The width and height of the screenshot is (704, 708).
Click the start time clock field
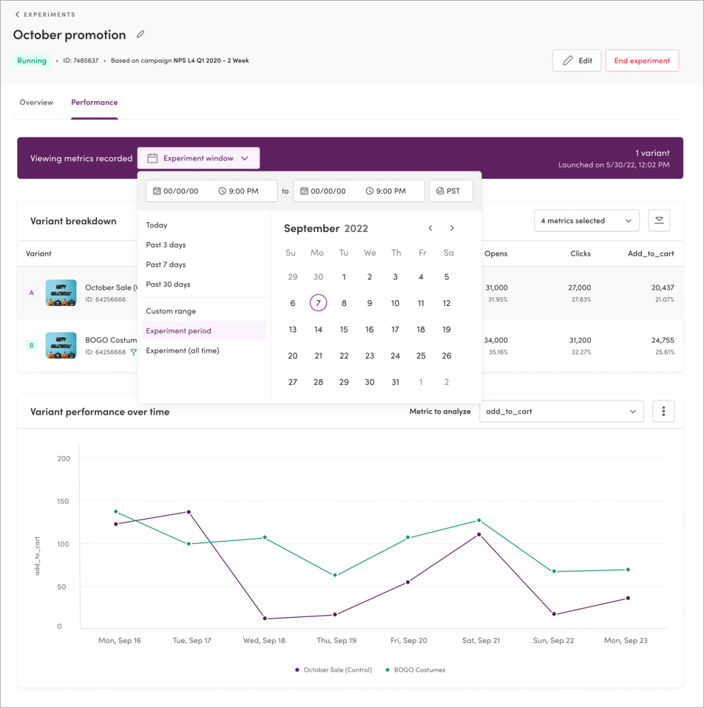tap(239, 191)
